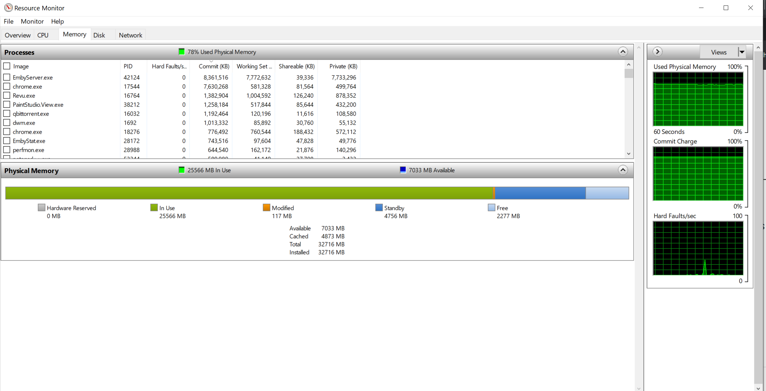Click green Used Physical Memory indicator icon
This screenshot has height=391, width=766.
(x=182, y=52)
